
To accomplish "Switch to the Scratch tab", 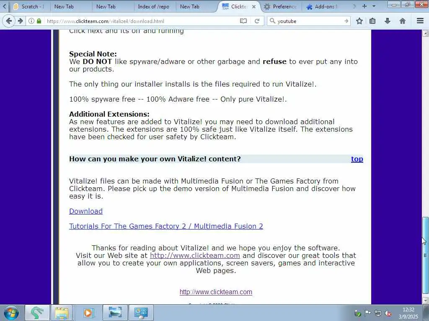I will click(x=30, y=7).
